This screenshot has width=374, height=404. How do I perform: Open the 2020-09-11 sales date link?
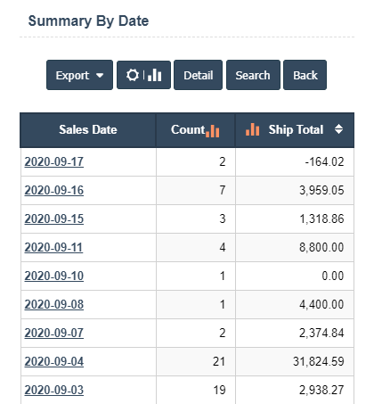click(53, 247)
